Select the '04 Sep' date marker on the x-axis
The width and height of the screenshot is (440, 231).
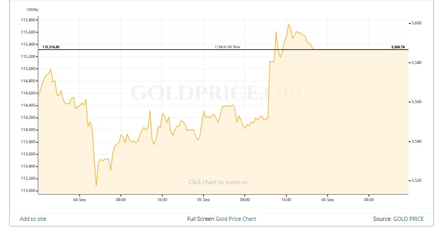pos(79,200)
